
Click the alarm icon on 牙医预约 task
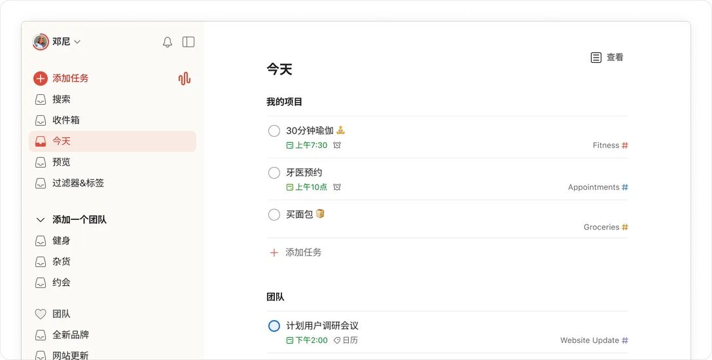pyautogui.click(x=337, y=187)
